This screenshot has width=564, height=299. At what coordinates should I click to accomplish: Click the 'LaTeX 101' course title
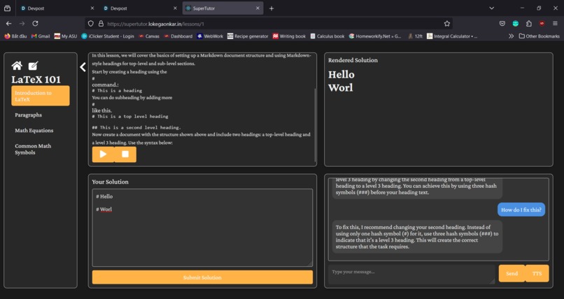click(x=36, y=80)
